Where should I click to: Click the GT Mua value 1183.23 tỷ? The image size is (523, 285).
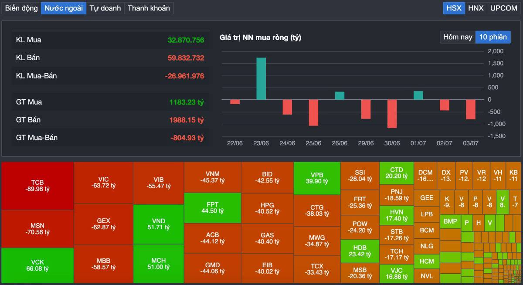tap(187, 102)
